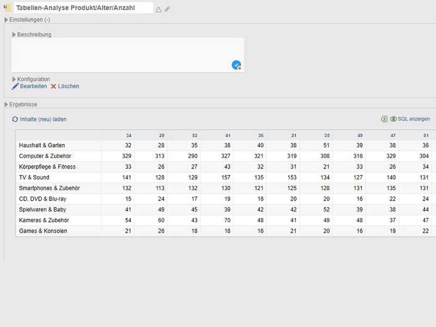Click value 51 in Haushalt & Garten row
This screenshot has width=436, height=327.
[x=326, y=145]
